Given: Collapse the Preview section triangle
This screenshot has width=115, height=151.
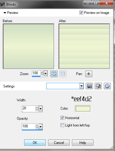Looking at the screenshot, I should (x=5, y=13).
